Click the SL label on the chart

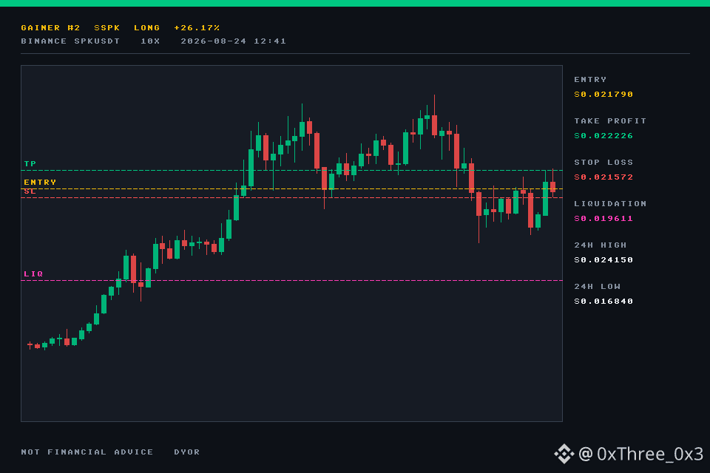pos(30,191)
